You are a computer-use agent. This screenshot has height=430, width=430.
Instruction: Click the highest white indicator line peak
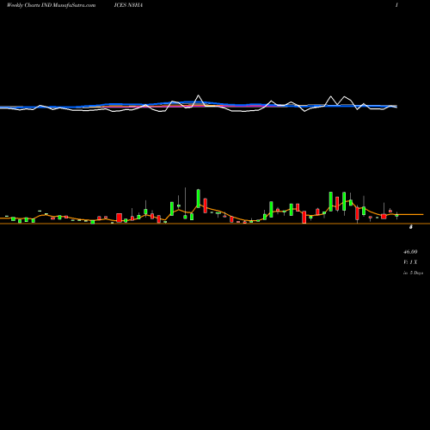pyautogui.click(x=199, y=95)
